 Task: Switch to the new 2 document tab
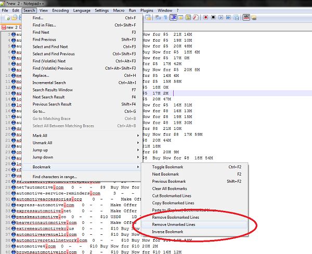point(11,27)
